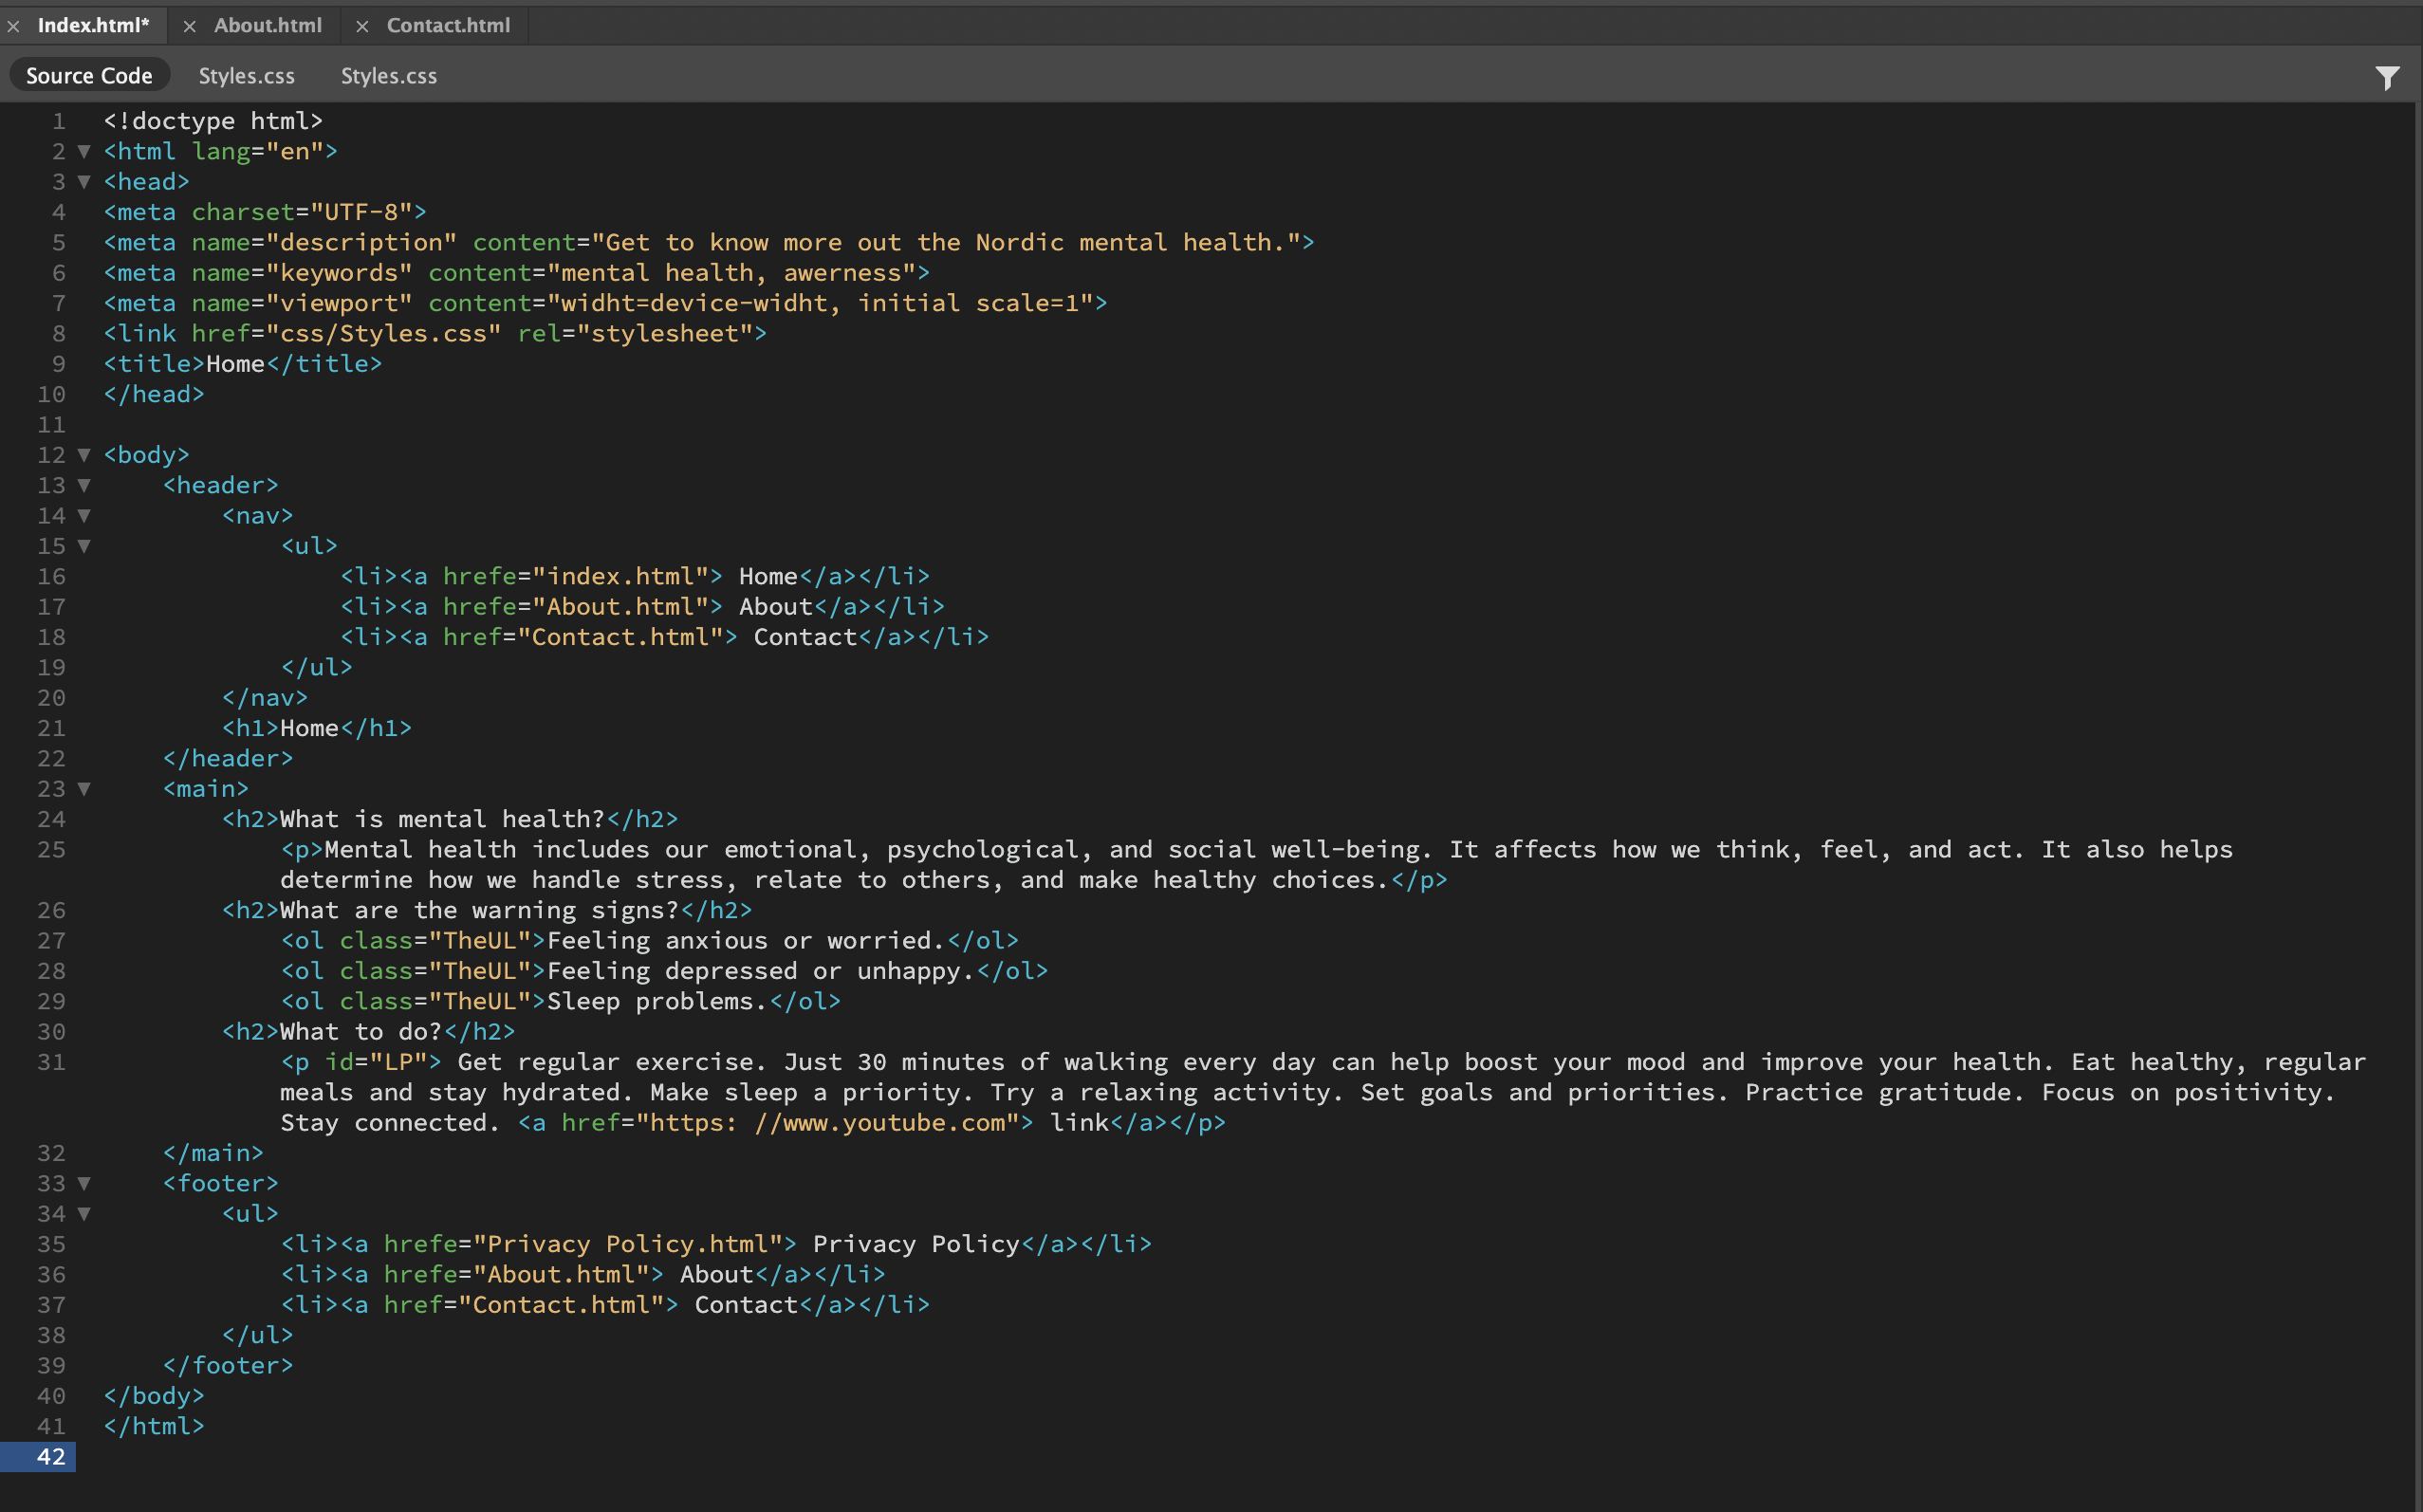The width and height of the screenshot is (2423, 1512).
Task: Place cursor in the title tag text Home
Action: (235, 364)
